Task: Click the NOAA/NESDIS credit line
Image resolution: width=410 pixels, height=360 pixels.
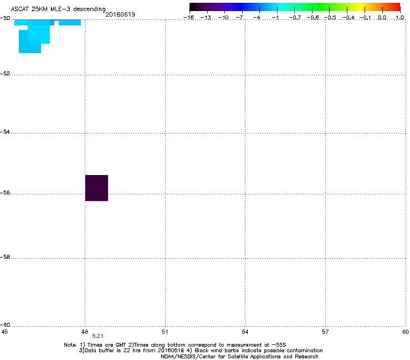Action: click(x=239, y=357)
